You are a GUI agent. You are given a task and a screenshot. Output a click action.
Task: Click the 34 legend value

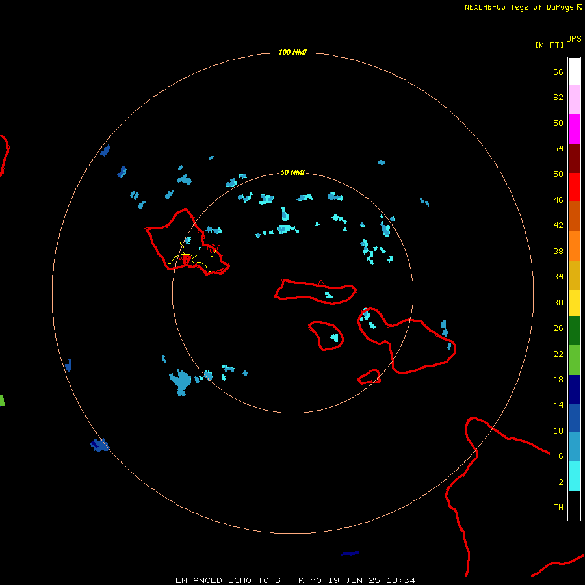point(558,277)
